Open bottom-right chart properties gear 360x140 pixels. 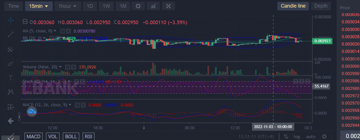point(324,136)
